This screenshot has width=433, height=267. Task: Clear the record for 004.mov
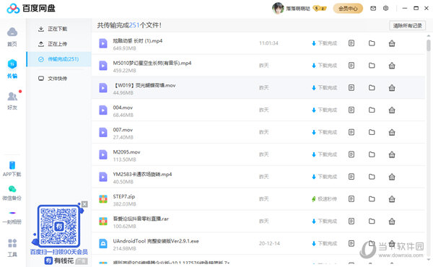(392, 110)
